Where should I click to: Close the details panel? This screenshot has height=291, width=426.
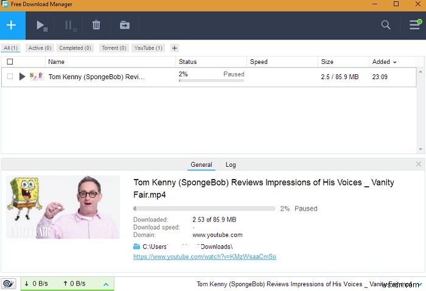419,164
